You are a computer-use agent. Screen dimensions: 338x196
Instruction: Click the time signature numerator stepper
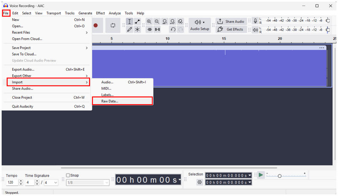click(x=37, y=182)
